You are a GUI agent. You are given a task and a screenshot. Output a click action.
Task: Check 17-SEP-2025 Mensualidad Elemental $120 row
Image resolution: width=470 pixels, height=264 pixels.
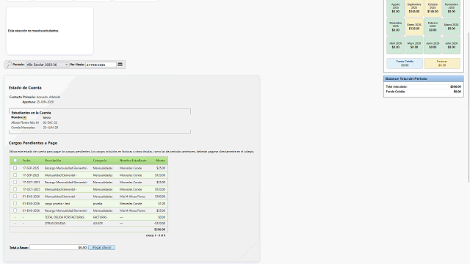(15, 175)
